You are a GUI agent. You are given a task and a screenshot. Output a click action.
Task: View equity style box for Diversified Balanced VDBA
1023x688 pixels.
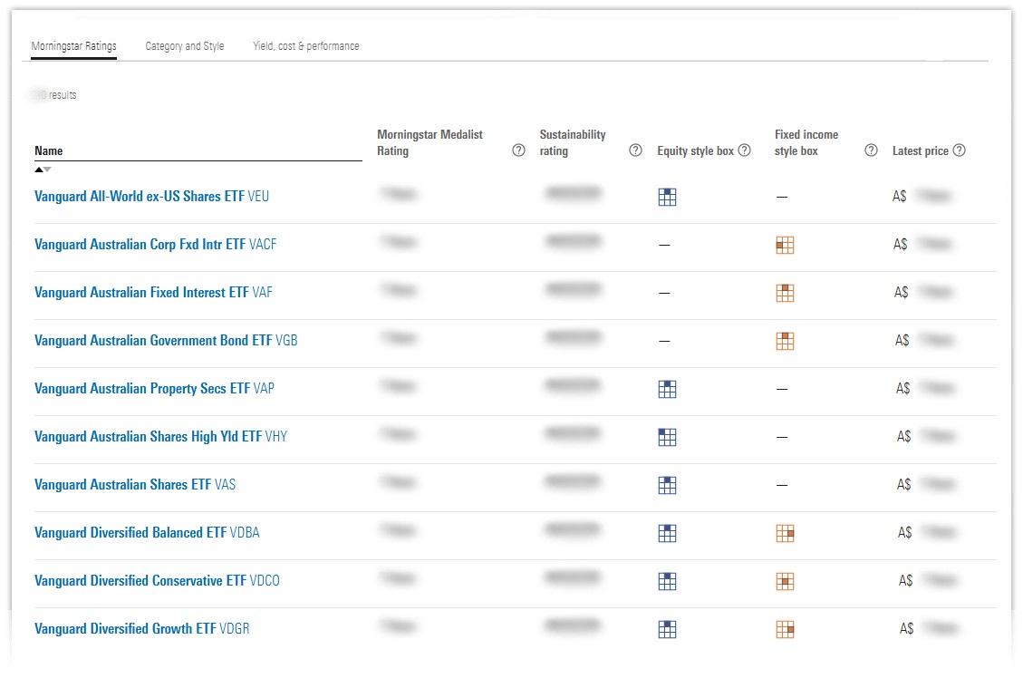pos(668,533)
